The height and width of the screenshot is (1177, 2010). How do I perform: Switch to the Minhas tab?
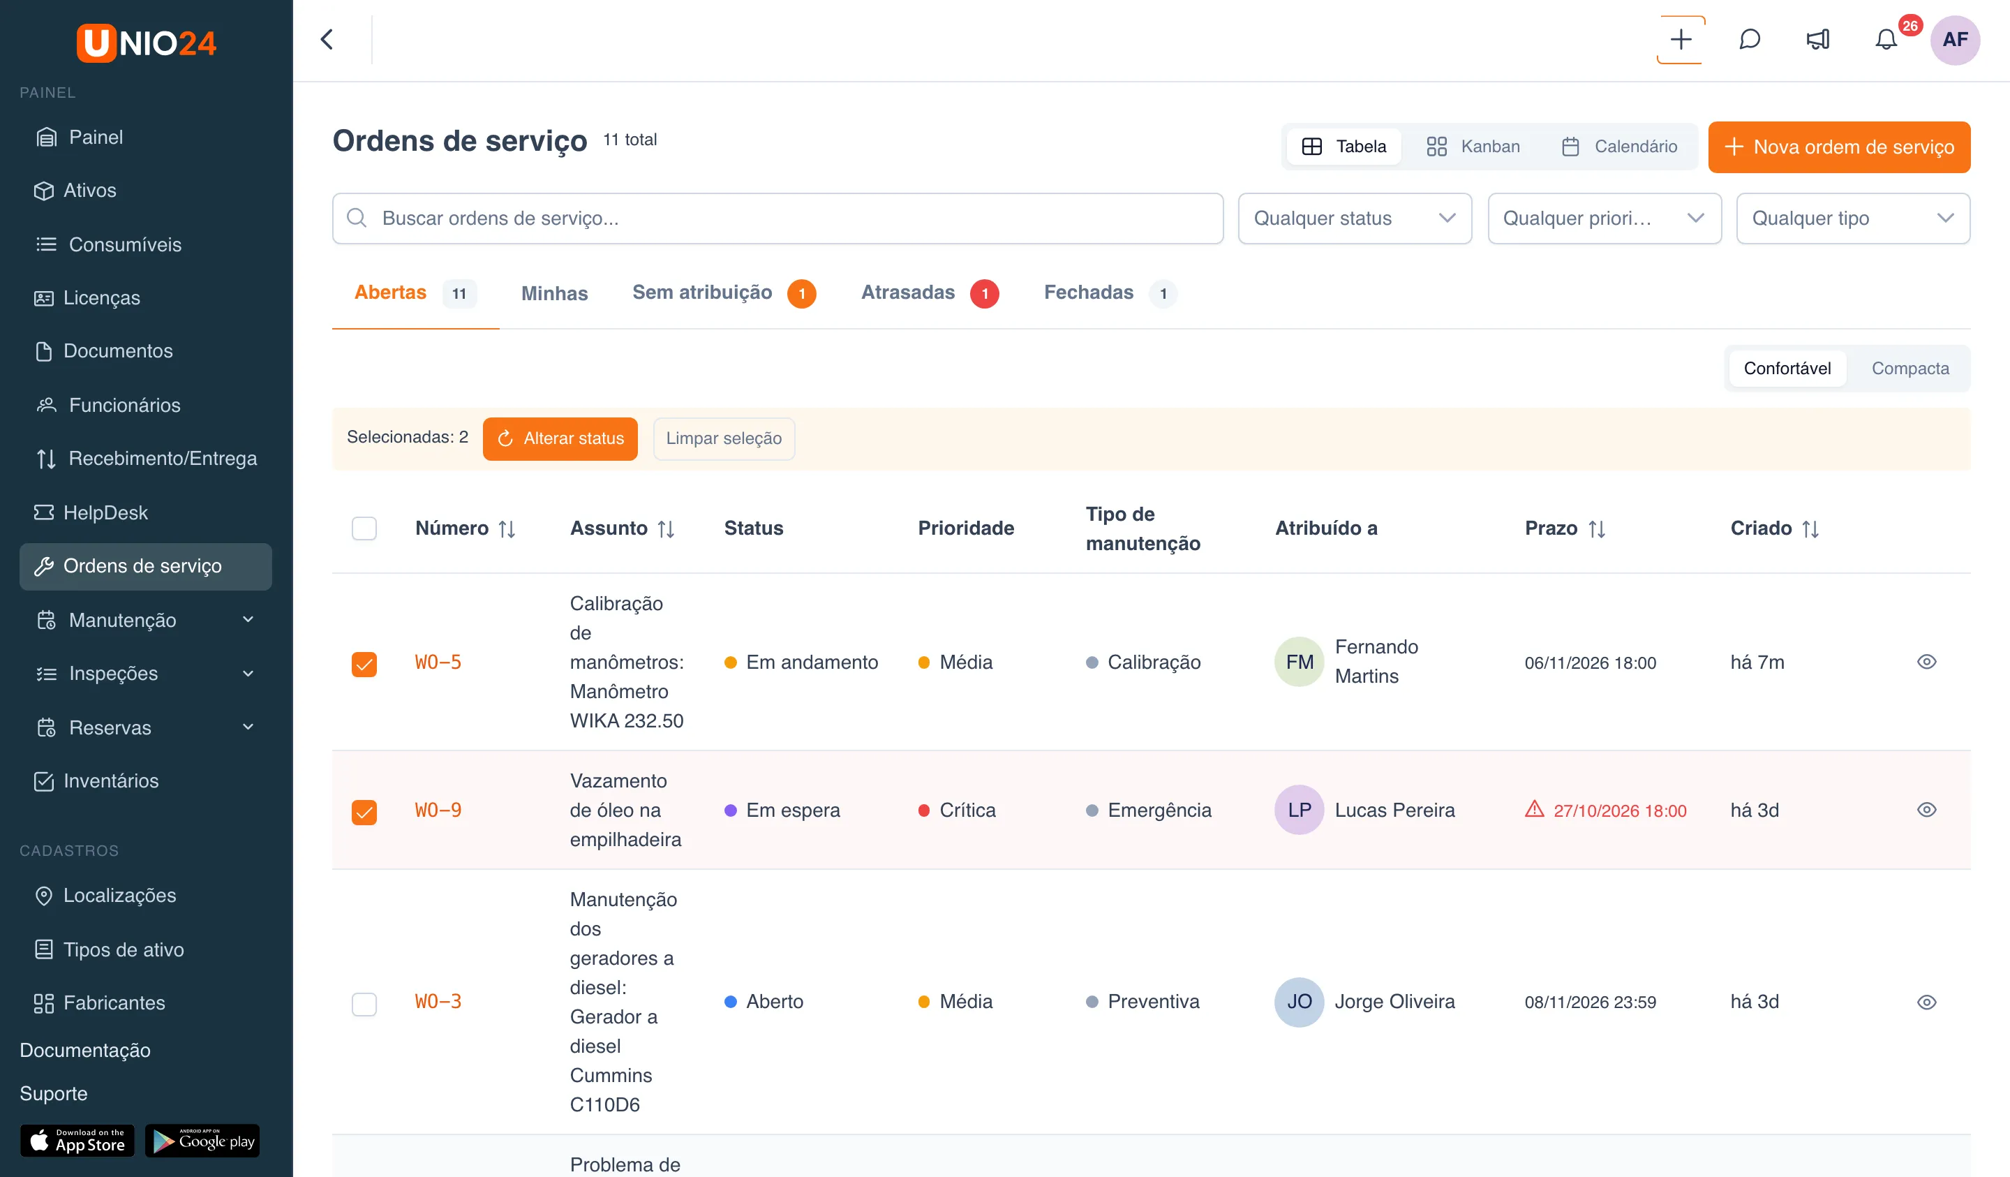pos(554,293)
